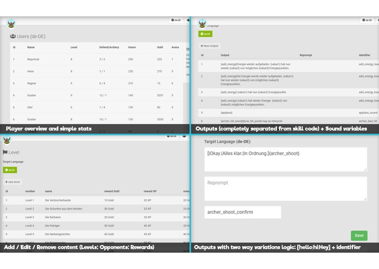Click the green Save button
379x269 pixels.
tap(359, 235)
